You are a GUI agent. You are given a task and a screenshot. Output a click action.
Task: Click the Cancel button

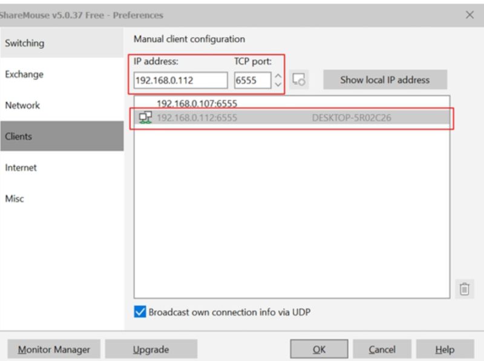click(382, 349)
